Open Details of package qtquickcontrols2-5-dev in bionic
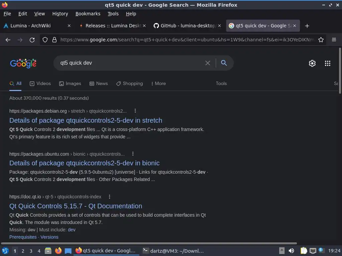This screenshot has width=342, height=256. click(x=84, y=163)
